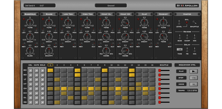The width and height of the screenshot is (222, 109).
Task: Change the Mode Int selector
Action: click(193, 84)
